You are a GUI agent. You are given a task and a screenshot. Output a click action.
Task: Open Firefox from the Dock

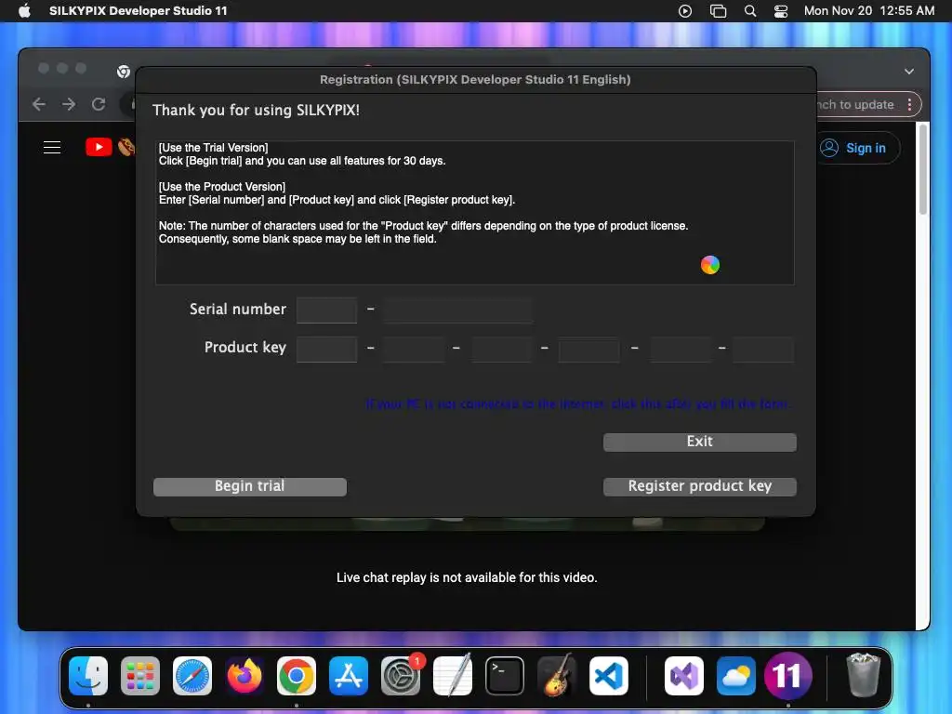245,676
